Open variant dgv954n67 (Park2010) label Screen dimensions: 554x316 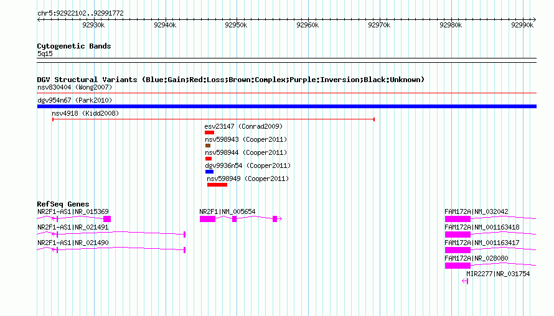point(75,100)
